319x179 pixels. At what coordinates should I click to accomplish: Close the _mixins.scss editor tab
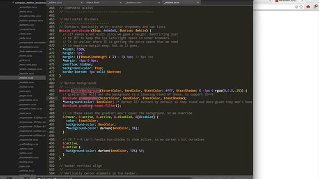[x=198, y=2]
